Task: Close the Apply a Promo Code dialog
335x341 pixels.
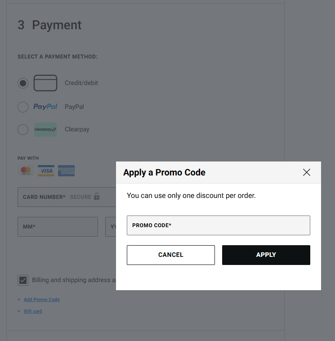Action: (307, 172)
